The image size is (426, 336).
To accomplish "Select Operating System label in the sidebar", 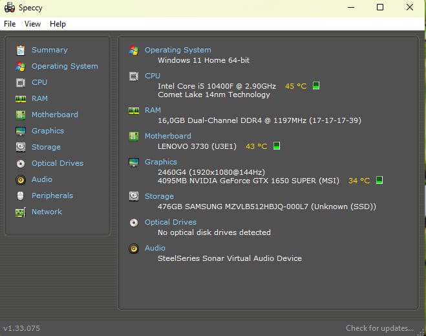I will point(65,67).
